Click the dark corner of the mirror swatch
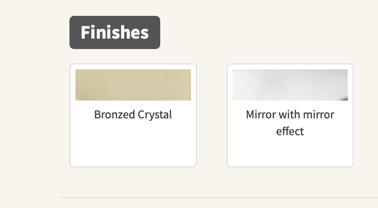Image resolution: width=378 pixels, height=208 pixels. 344,98
